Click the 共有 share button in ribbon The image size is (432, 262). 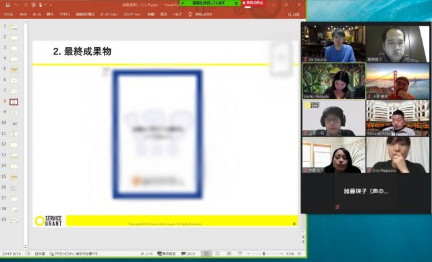294,15
